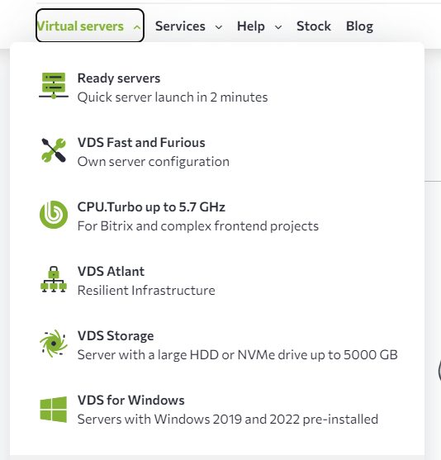Viewport: 441px width, 460px height.
Task: Collapse the Virtual servers menu chevron
Action: [x=136, y=27]
